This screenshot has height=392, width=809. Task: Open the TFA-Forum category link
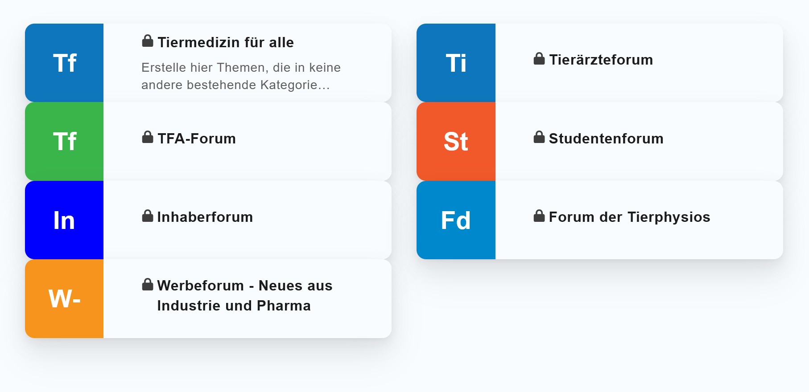click(x=197, y=139)
